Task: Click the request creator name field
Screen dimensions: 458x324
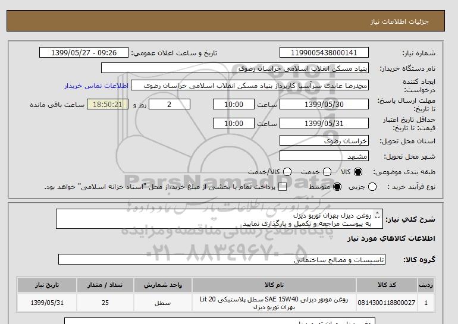Action: pyautogui.click(x=250, y=86)
